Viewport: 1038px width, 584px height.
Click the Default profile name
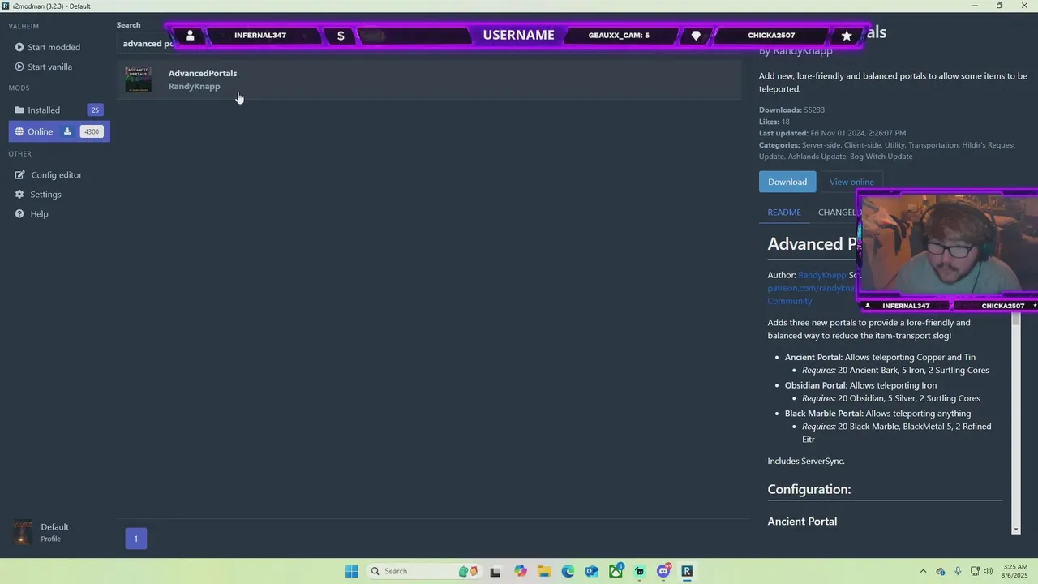click(55, 526)
